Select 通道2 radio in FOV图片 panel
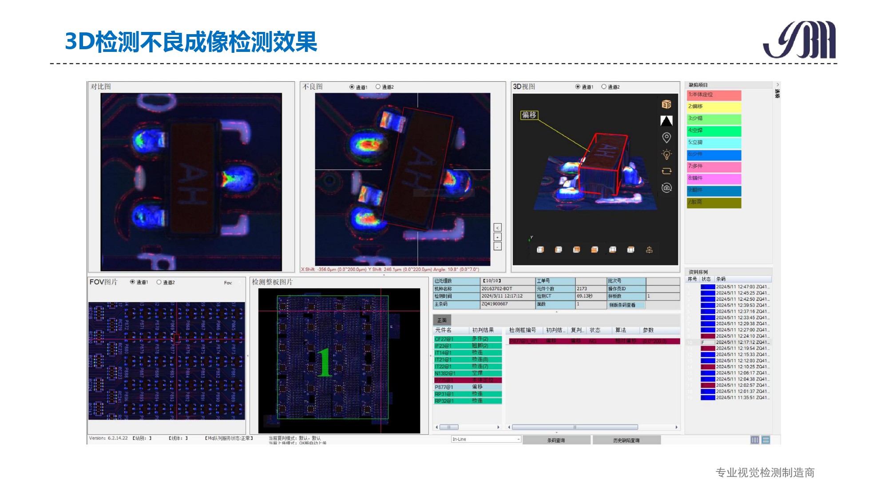Viewport: 888px width, 499px height. click(159, 282)
